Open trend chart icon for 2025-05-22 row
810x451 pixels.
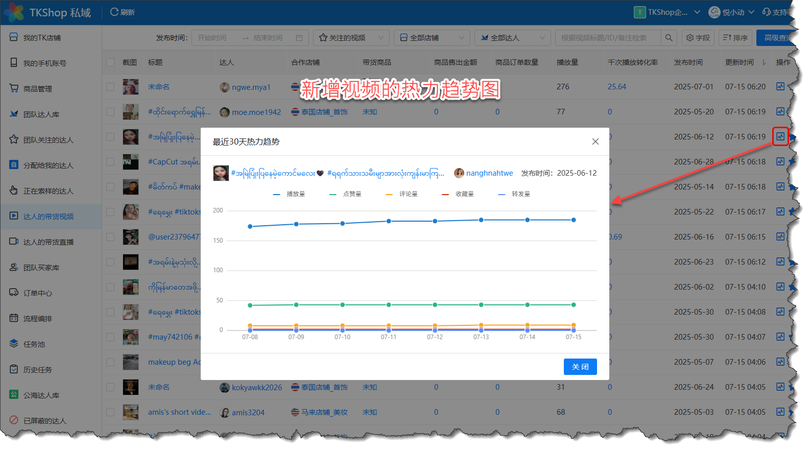pos(780,212)
